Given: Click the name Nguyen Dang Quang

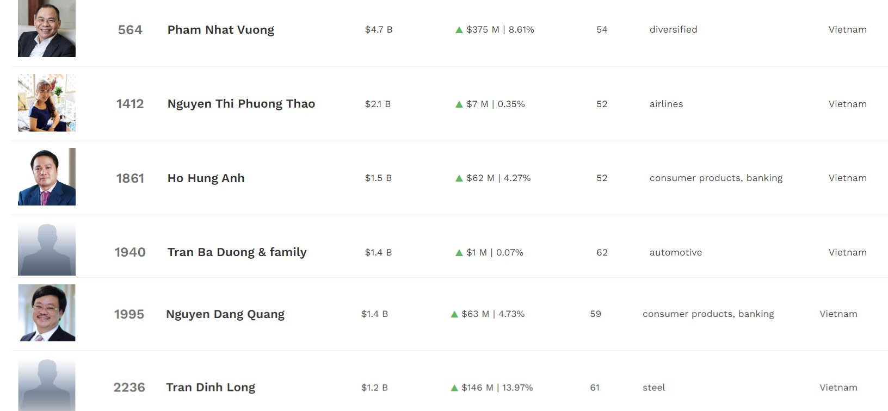Looking at the screenshot, I should [225, 314].
